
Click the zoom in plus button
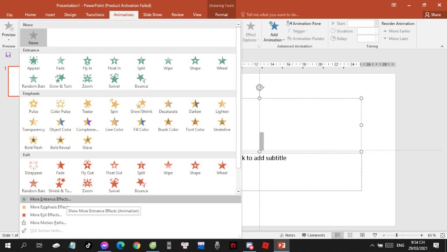(x=422, y=235)
